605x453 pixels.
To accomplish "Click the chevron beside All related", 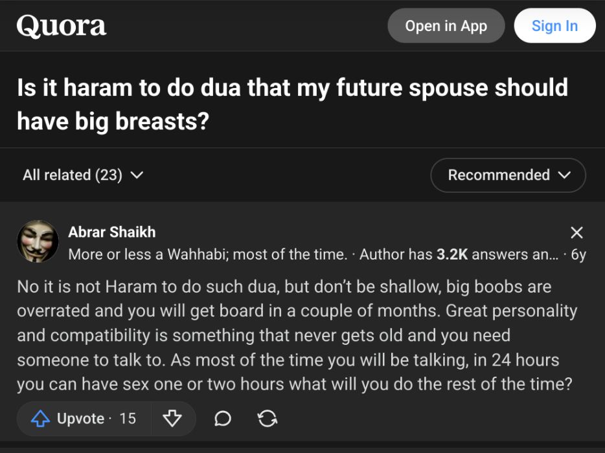I will tap(137, 175).
